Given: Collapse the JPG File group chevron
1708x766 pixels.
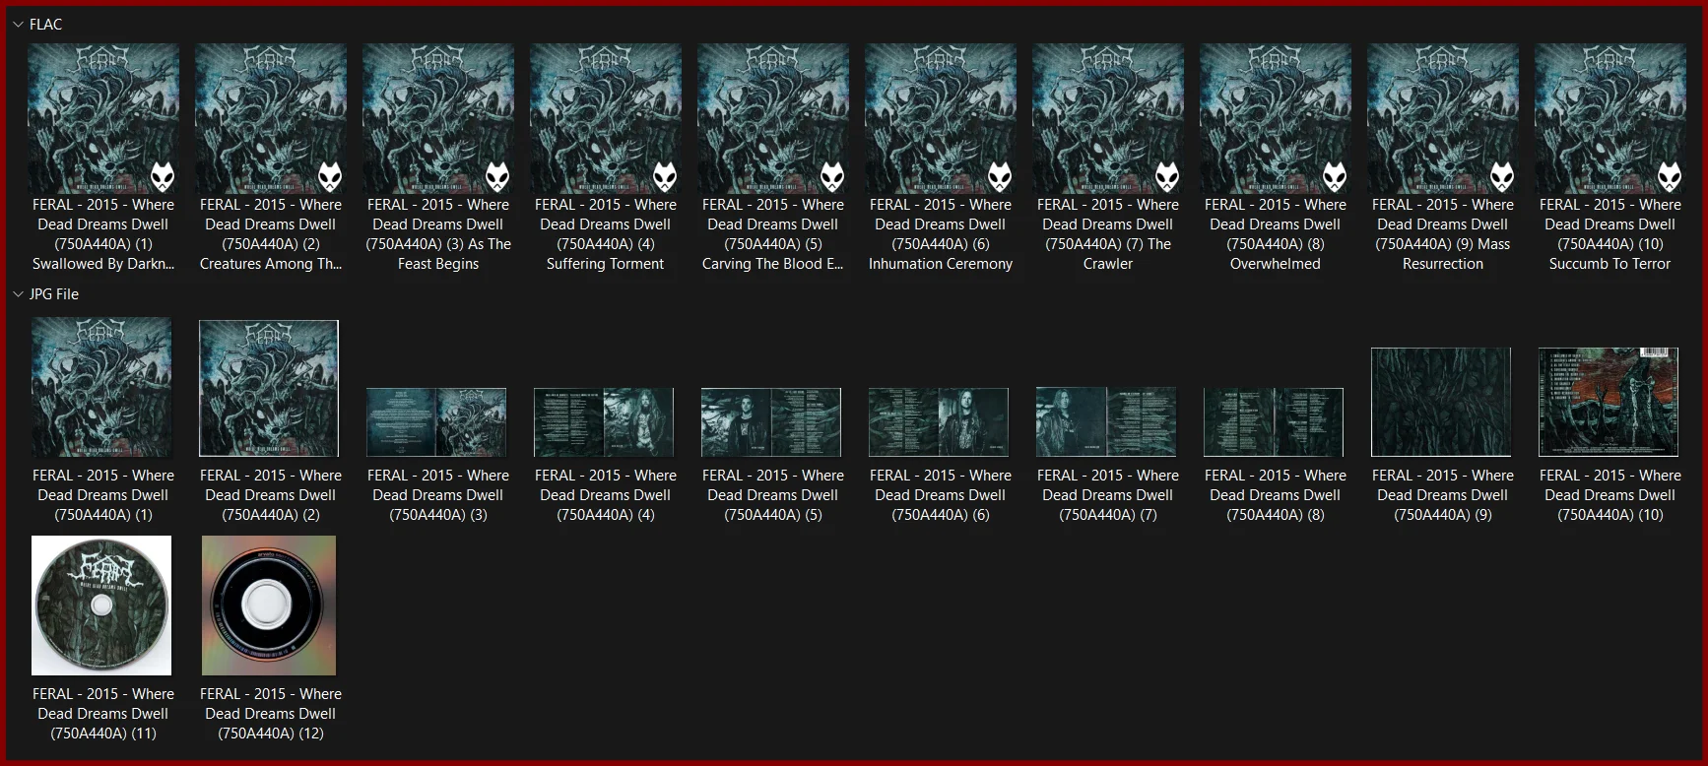Looking at the screenshot, I should (18, 294).
